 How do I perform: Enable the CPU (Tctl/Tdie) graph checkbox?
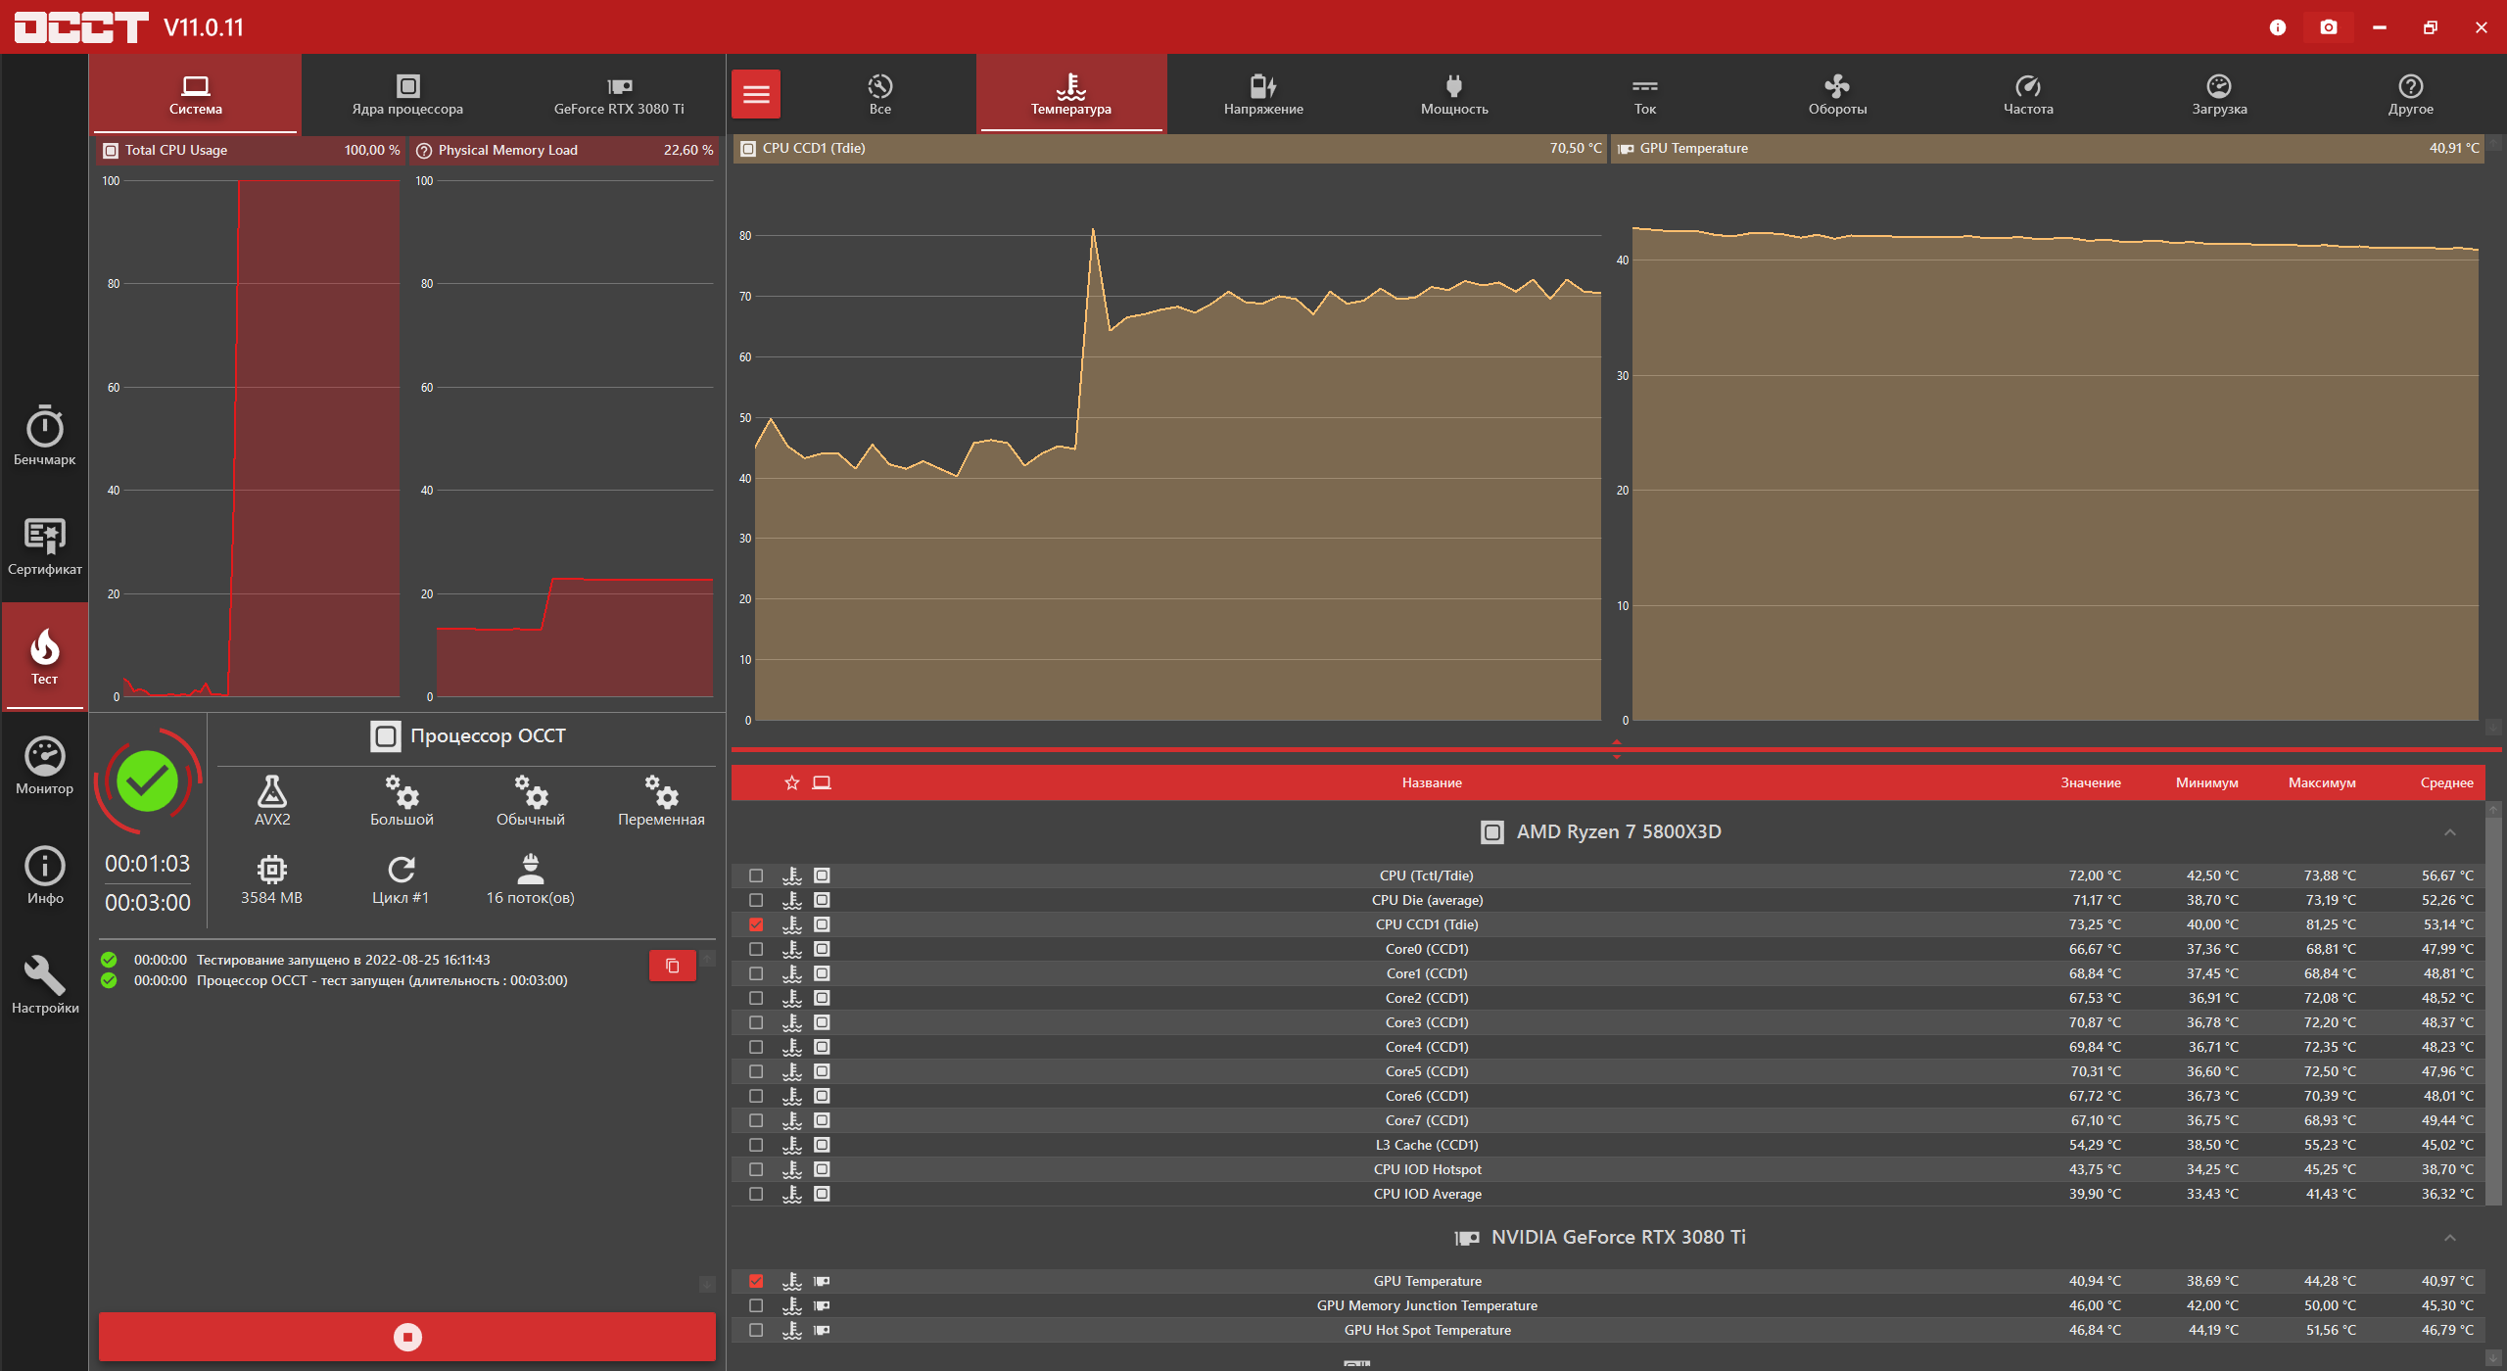click(x=756, y=875)
